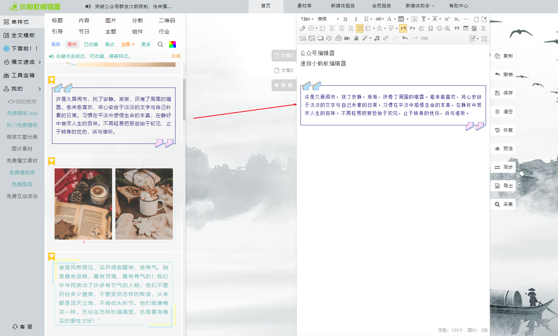Select the left cookies-and-book photo thumbnail
Image resolution: width=558 pixels, height=336 pixels.
click(x=83, y=204)
